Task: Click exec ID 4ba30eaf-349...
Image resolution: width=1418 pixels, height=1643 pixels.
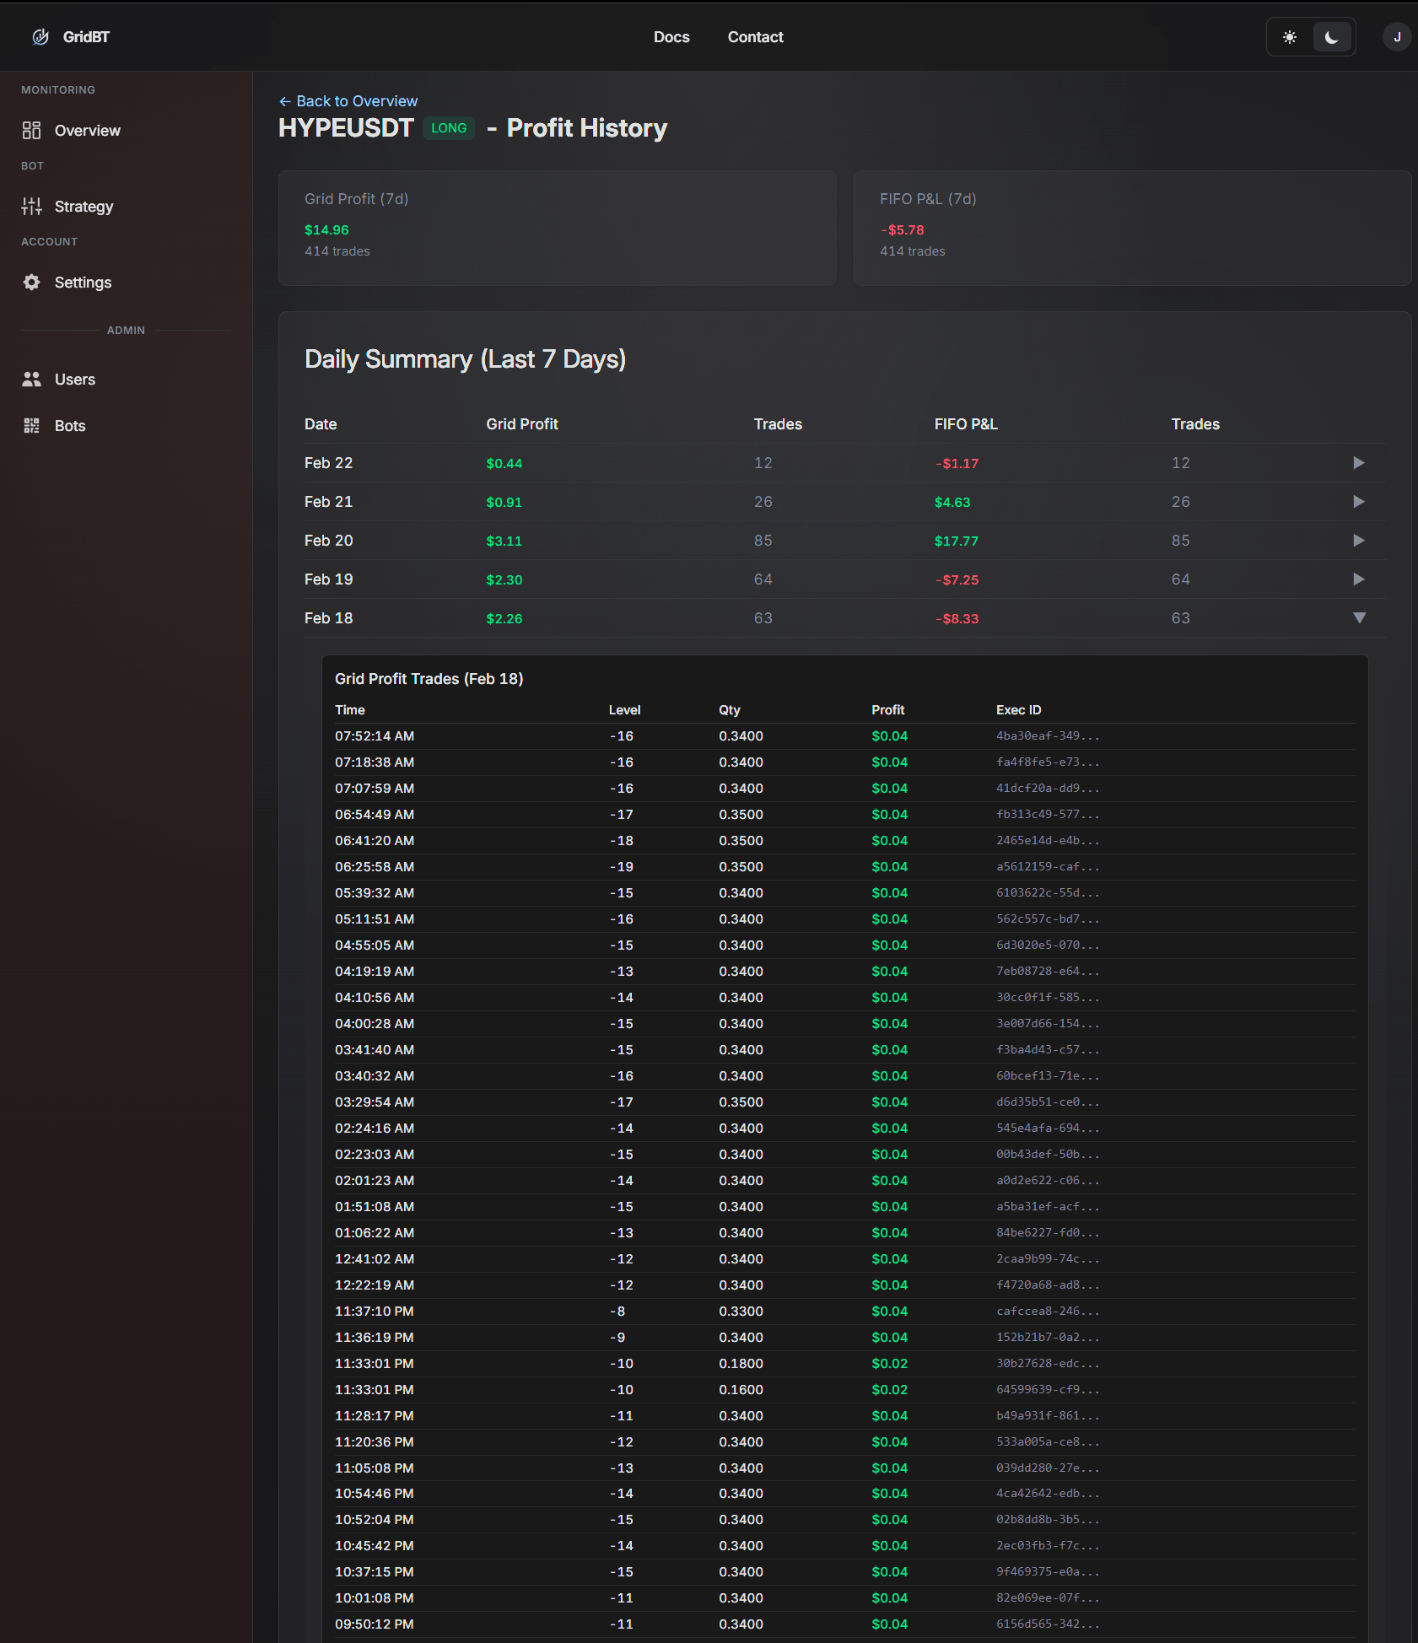Action: click(x=1048, y=735)
